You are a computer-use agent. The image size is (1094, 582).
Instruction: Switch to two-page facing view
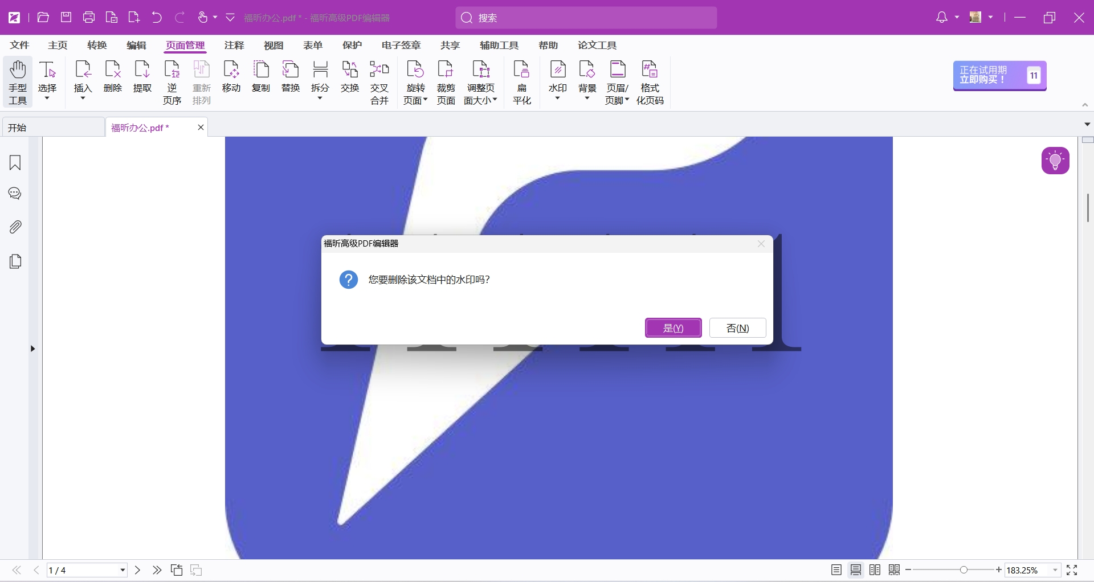pyautogui.click(x=875, y=570)
